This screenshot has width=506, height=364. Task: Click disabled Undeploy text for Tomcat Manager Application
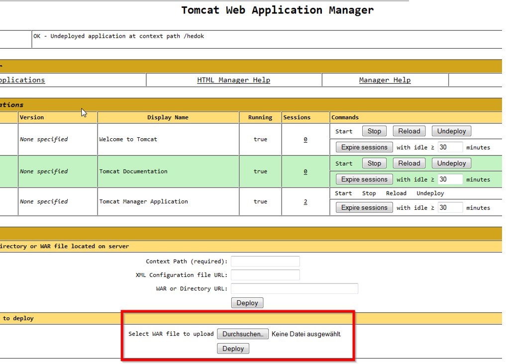430,193
